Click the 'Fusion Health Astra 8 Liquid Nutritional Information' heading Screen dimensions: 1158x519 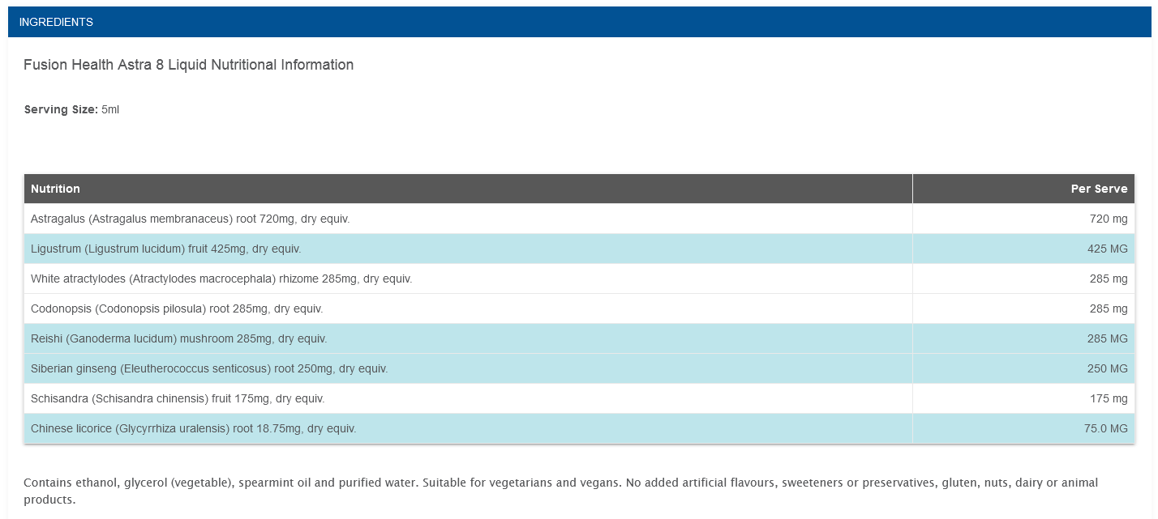pyautogui.click(x=188, y=65)
